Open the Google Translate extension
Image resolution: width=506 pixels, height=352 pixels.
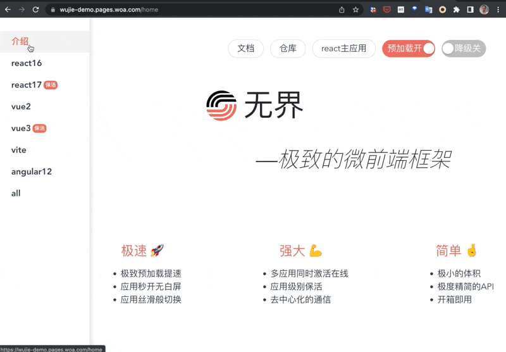click(429, 9)
